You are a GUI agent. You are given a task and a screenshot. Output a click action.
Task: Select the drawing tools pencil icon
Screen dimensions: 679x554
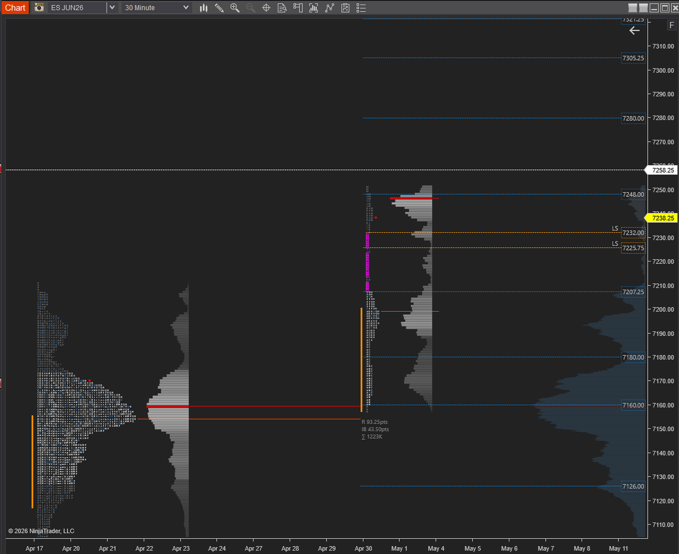220,8
